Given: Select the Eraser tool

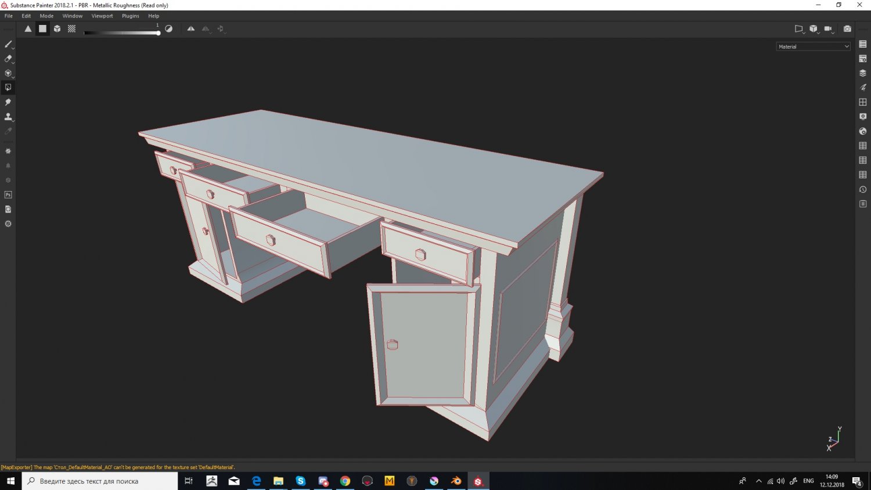Looking at the screenshot, I should point(8,59).
